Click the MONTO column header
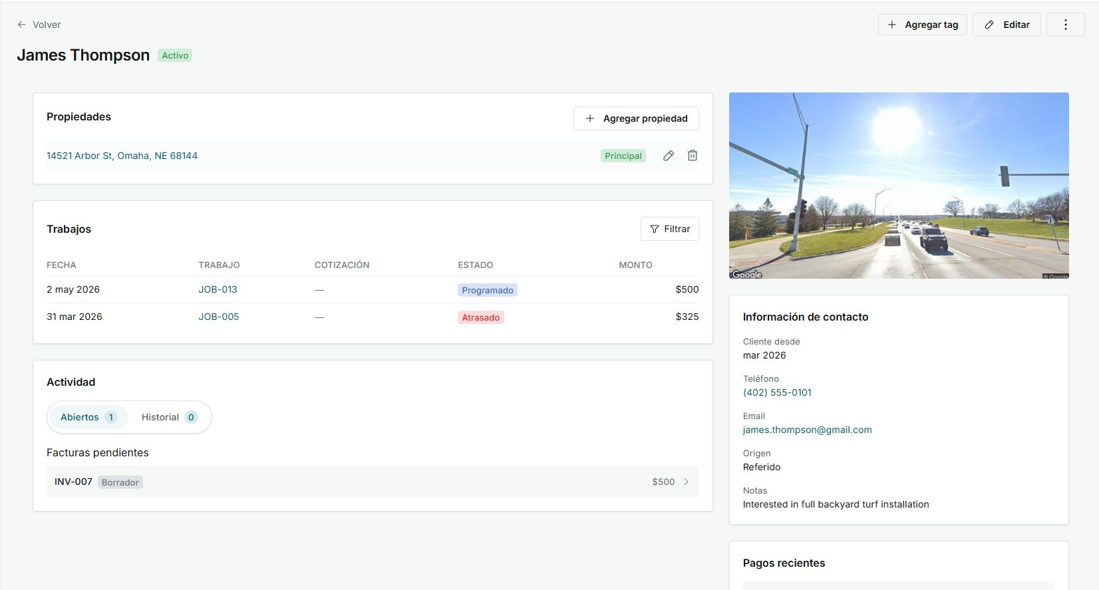Image resolution: width=1099 pixels, height=590 pixels. pyautogui.click(x=635, y=265)
